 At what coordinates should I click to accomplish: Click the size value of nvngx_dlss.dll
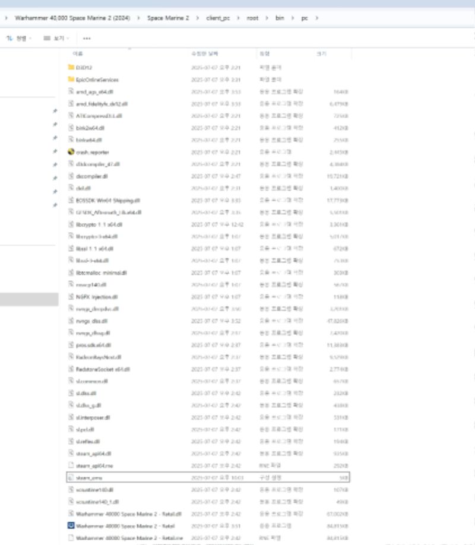(337, 321)
